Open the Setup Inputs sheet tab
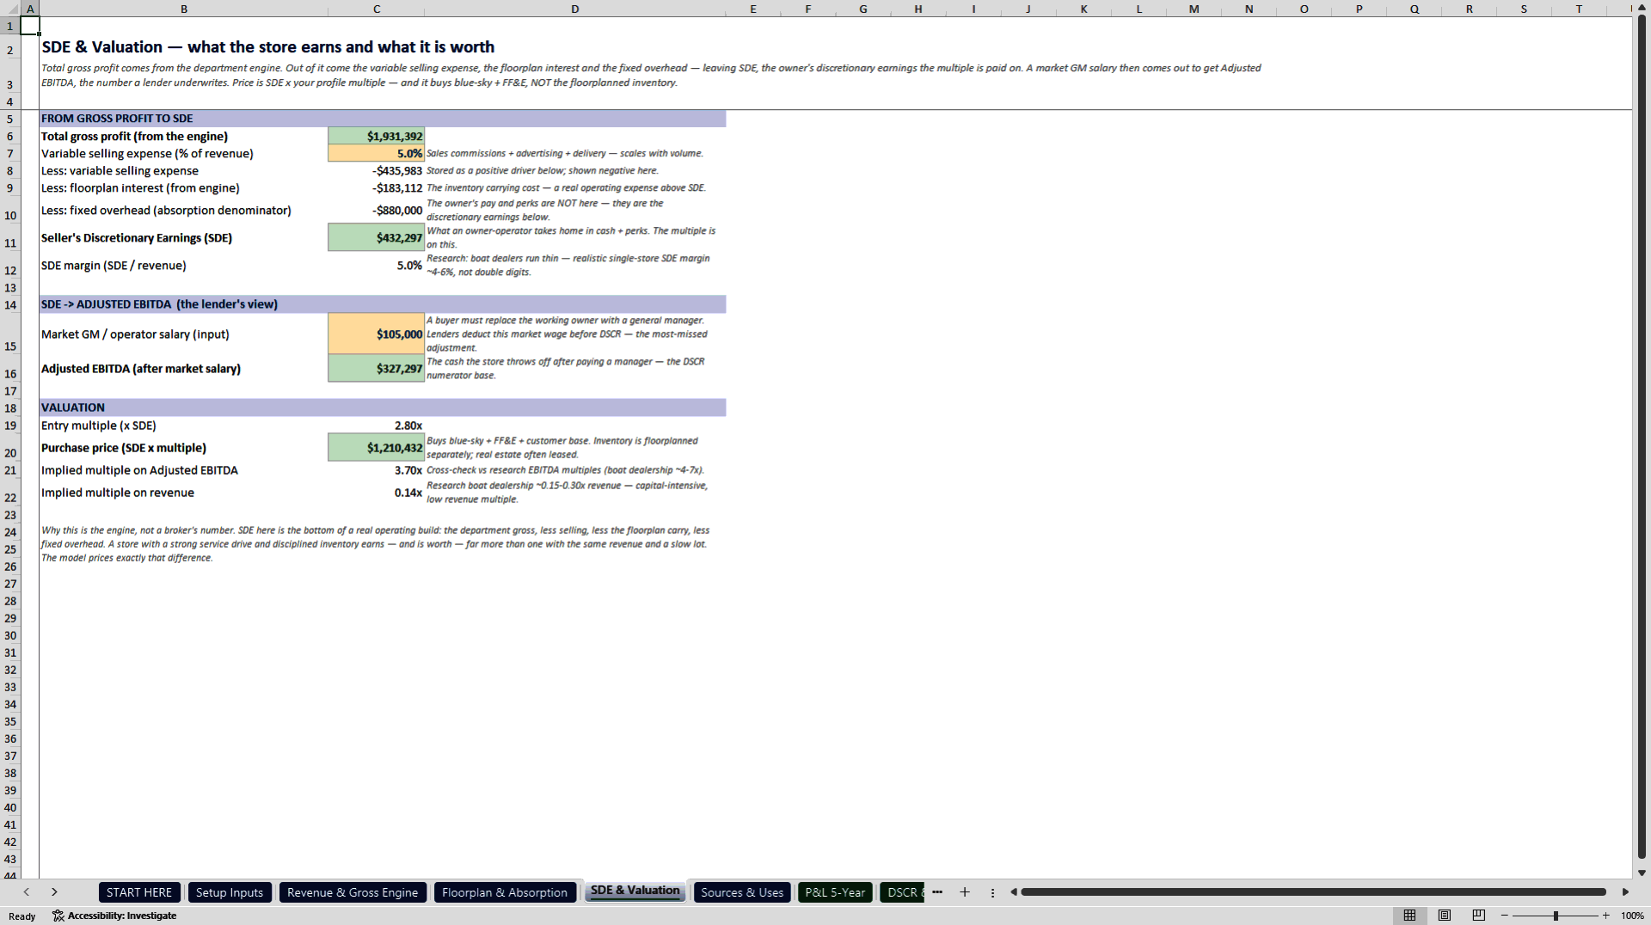 pos(230,892)
